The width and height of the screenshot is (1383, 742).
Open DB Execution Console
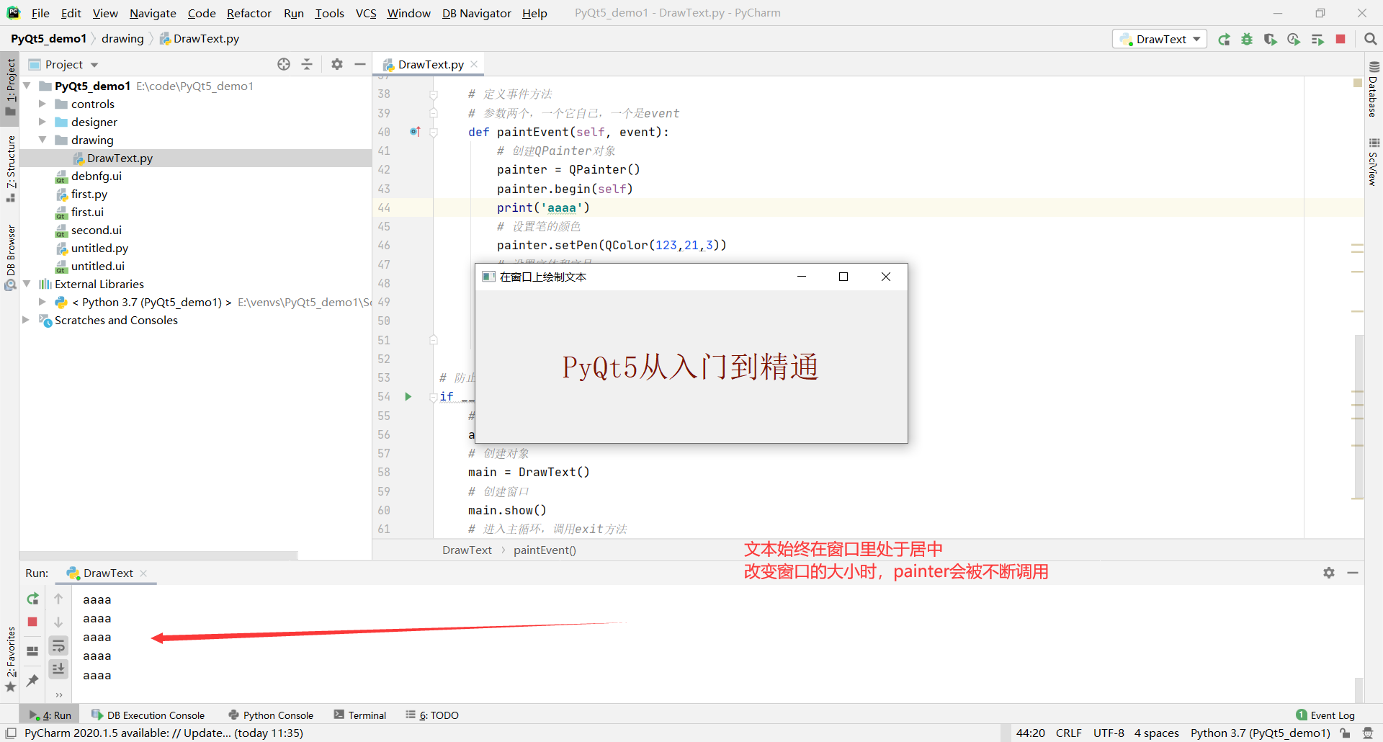point(148,715)
